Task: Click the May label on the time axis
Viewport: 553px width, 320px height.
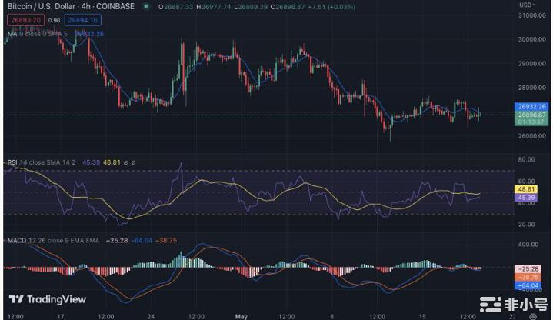Action: [x=242, y=315]
